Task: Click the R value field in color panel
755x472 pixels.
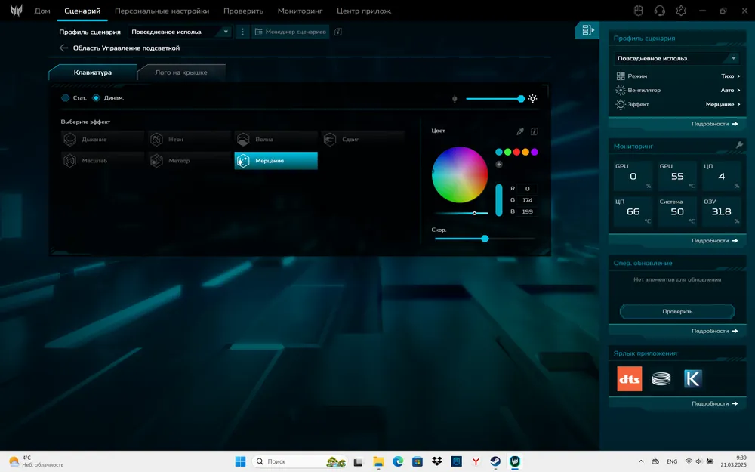Action: pos(526,188)
